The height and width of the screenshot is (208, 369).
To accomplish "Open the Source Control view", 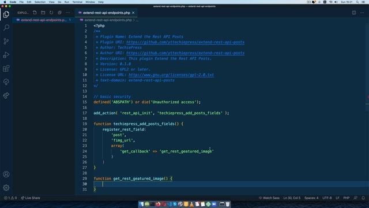I will (6, 41).
